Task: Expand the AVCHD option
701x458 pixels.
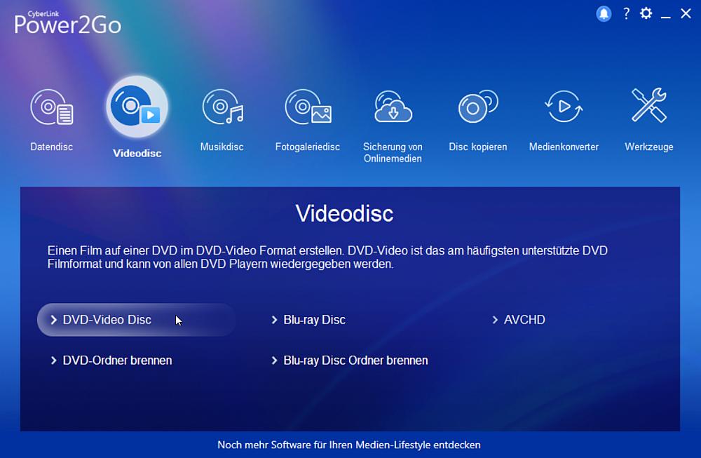Action: [524, 320]
